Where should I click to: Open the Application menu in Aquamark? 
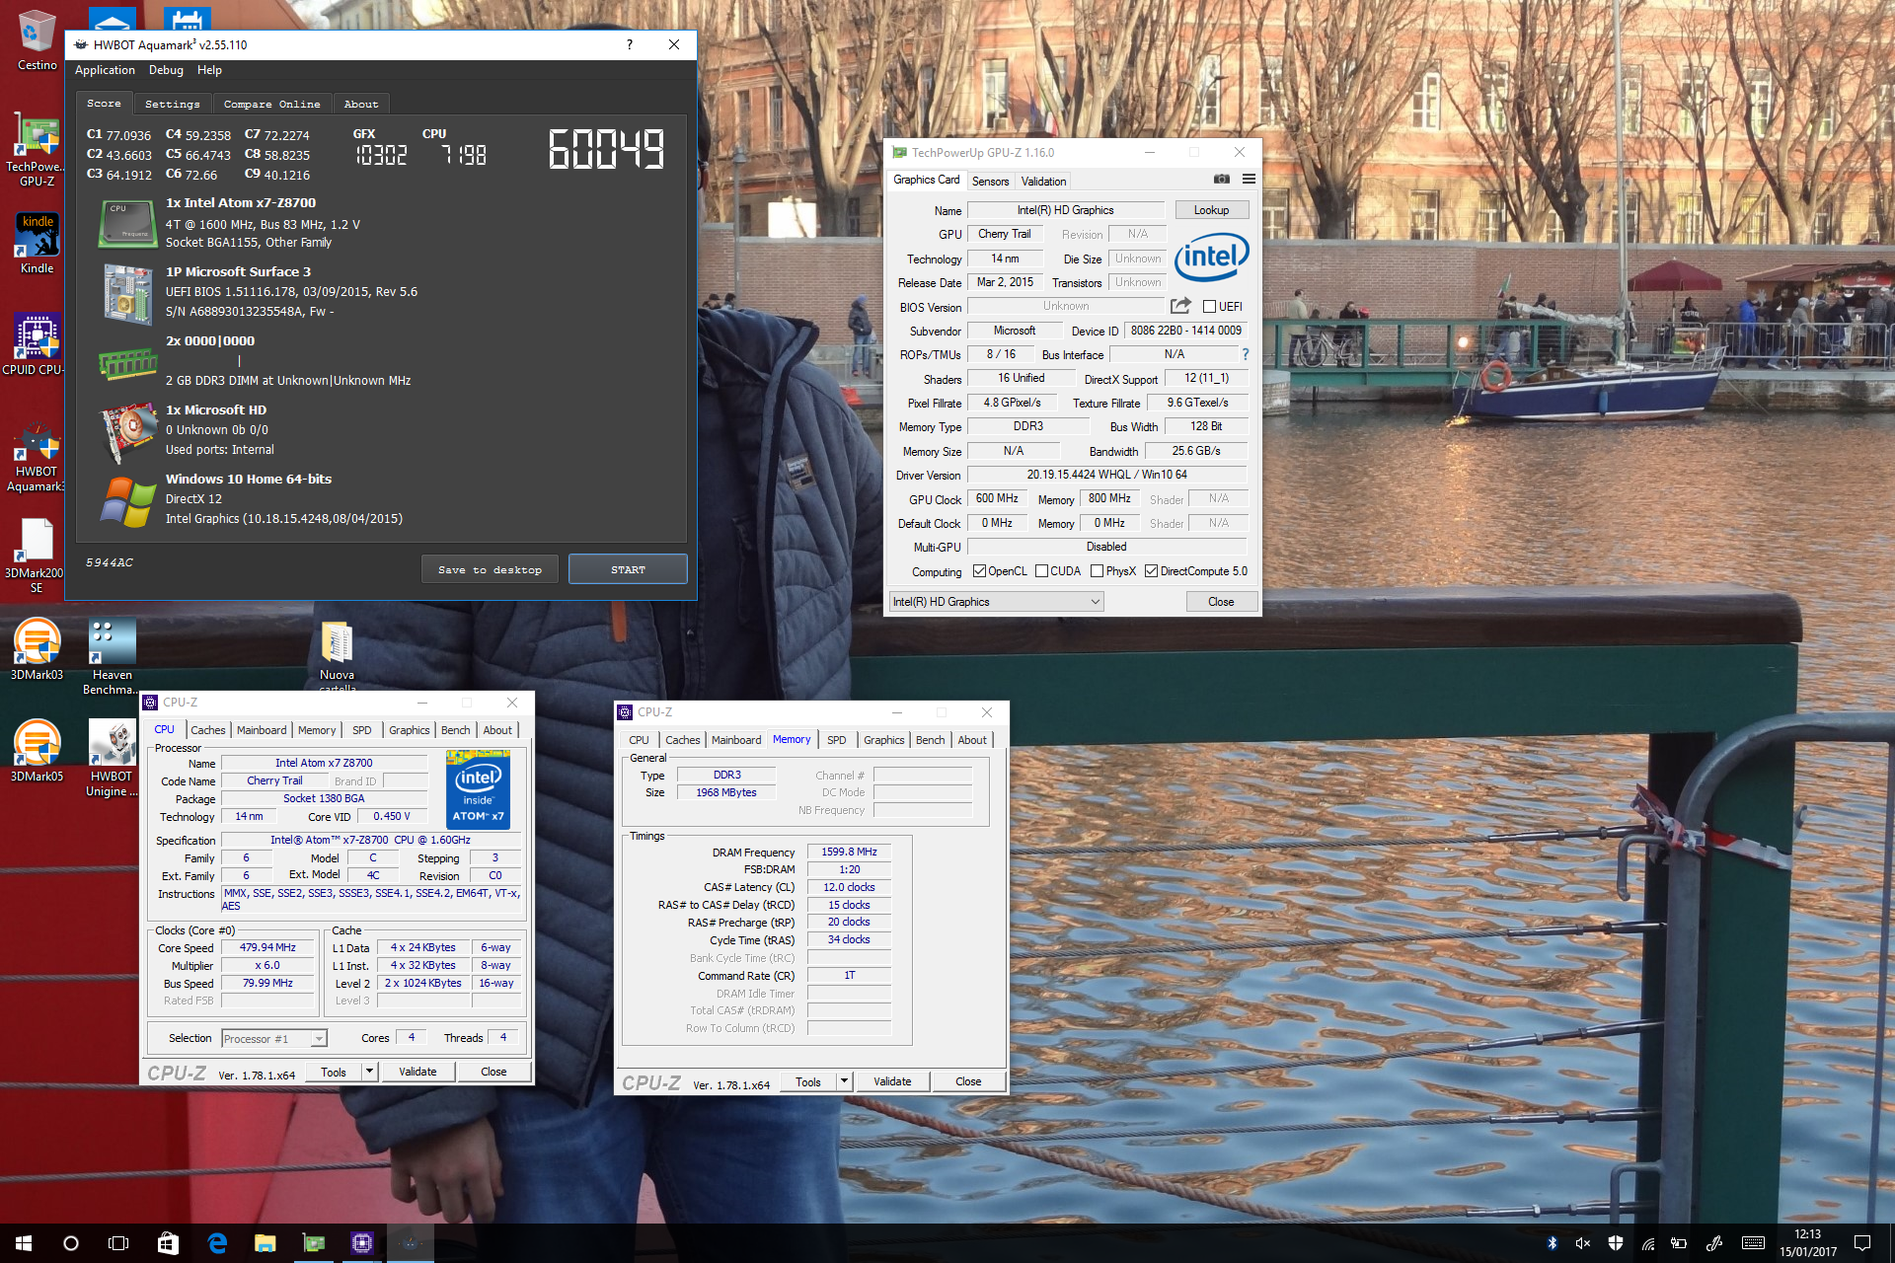click(105, 70)
